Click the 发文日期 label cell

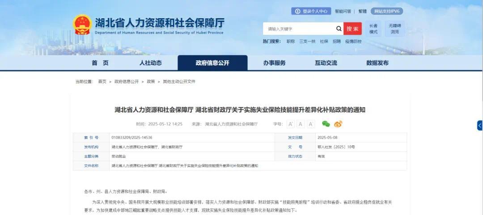click(295, 138)
